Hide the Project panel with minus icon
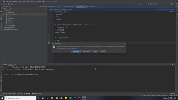 [46, 7]
